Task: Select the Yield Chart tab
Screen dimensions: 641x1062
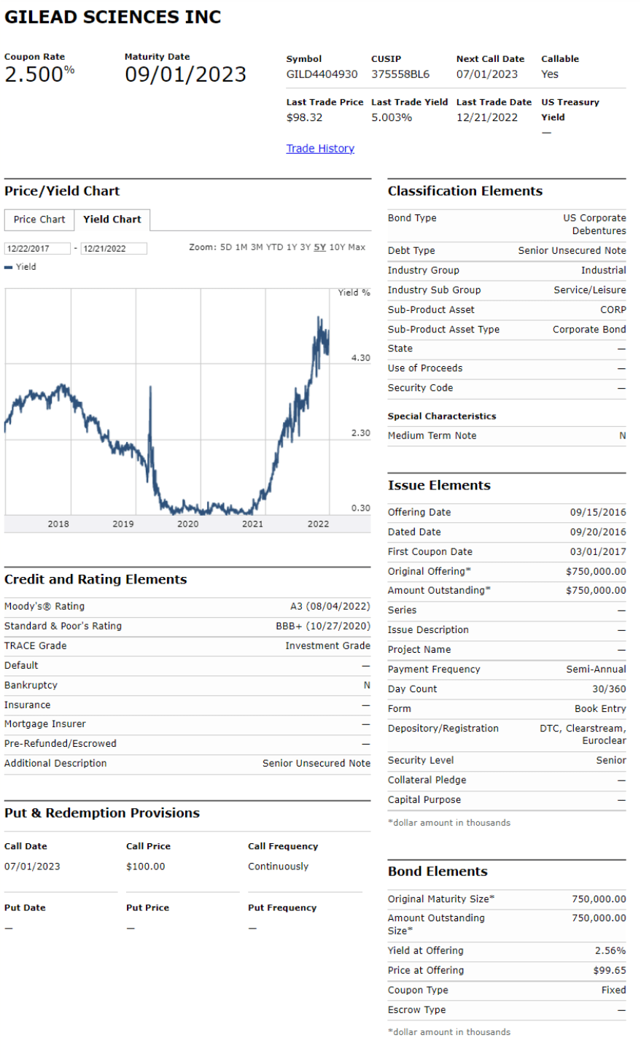Action: (x=112, y=220)
